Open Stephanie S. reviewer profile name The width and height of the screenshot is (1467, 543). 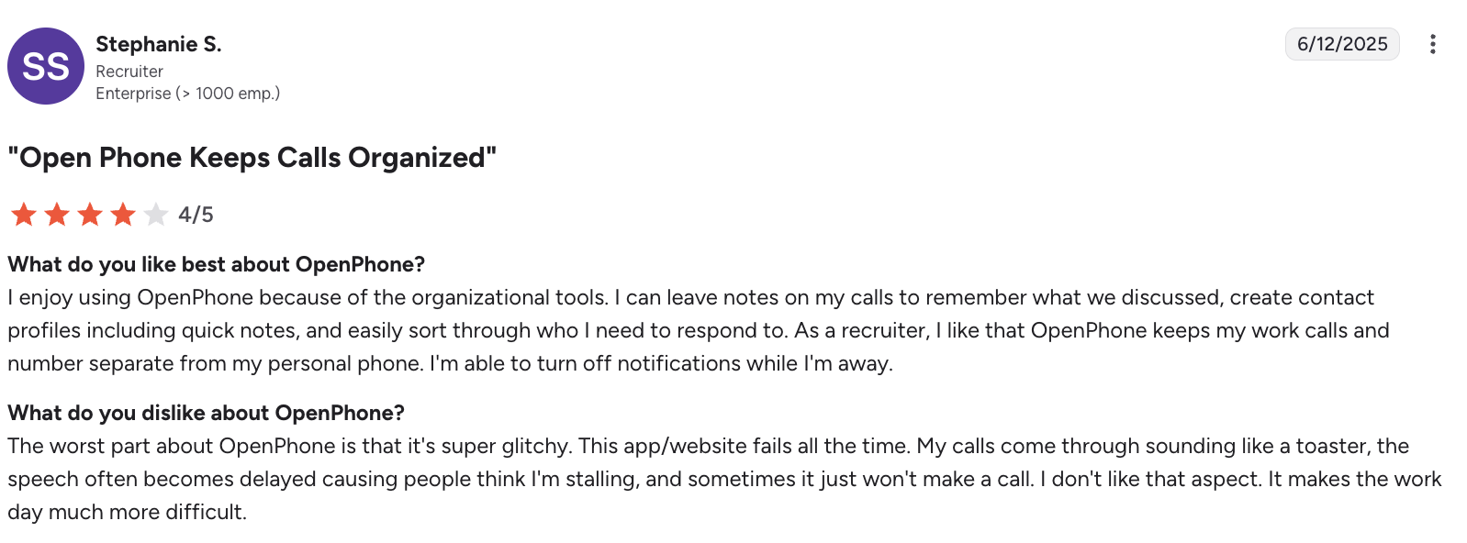(159, 44)
